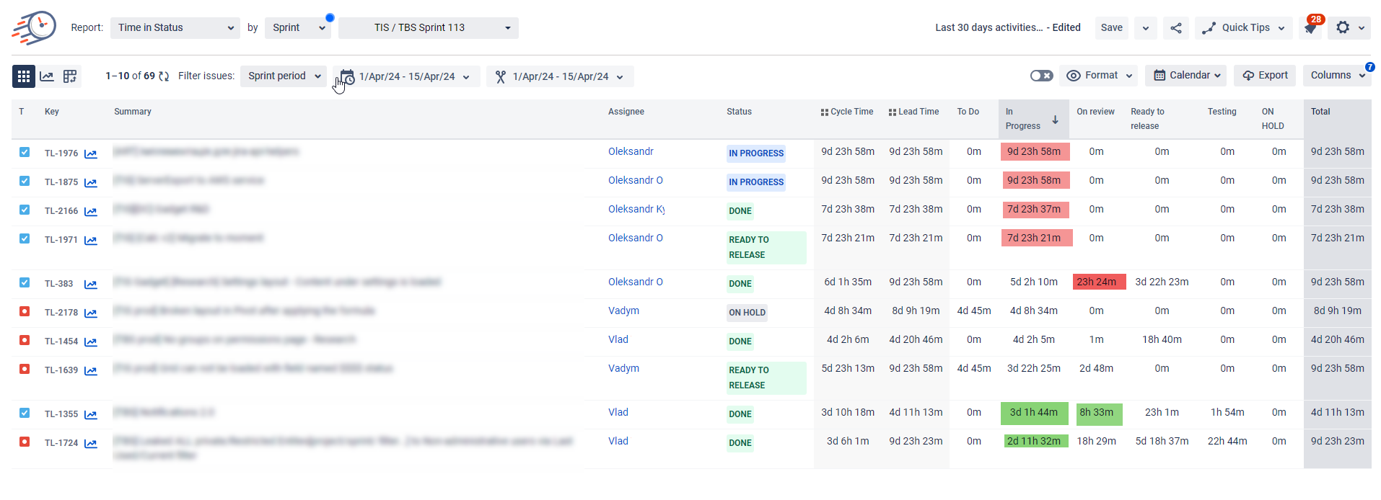Image resolution: width=1381 pixels, height=500 pixels.
Task: Click the refresh icon beside issue count
Action: [x=164, y=76]
